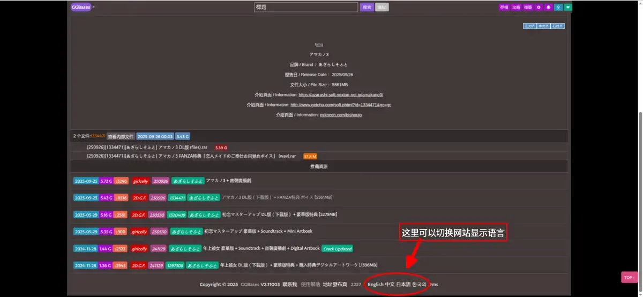Screen dimensions: 643x297
Task: Select 右对齐 right alignment
Action: 557,26
